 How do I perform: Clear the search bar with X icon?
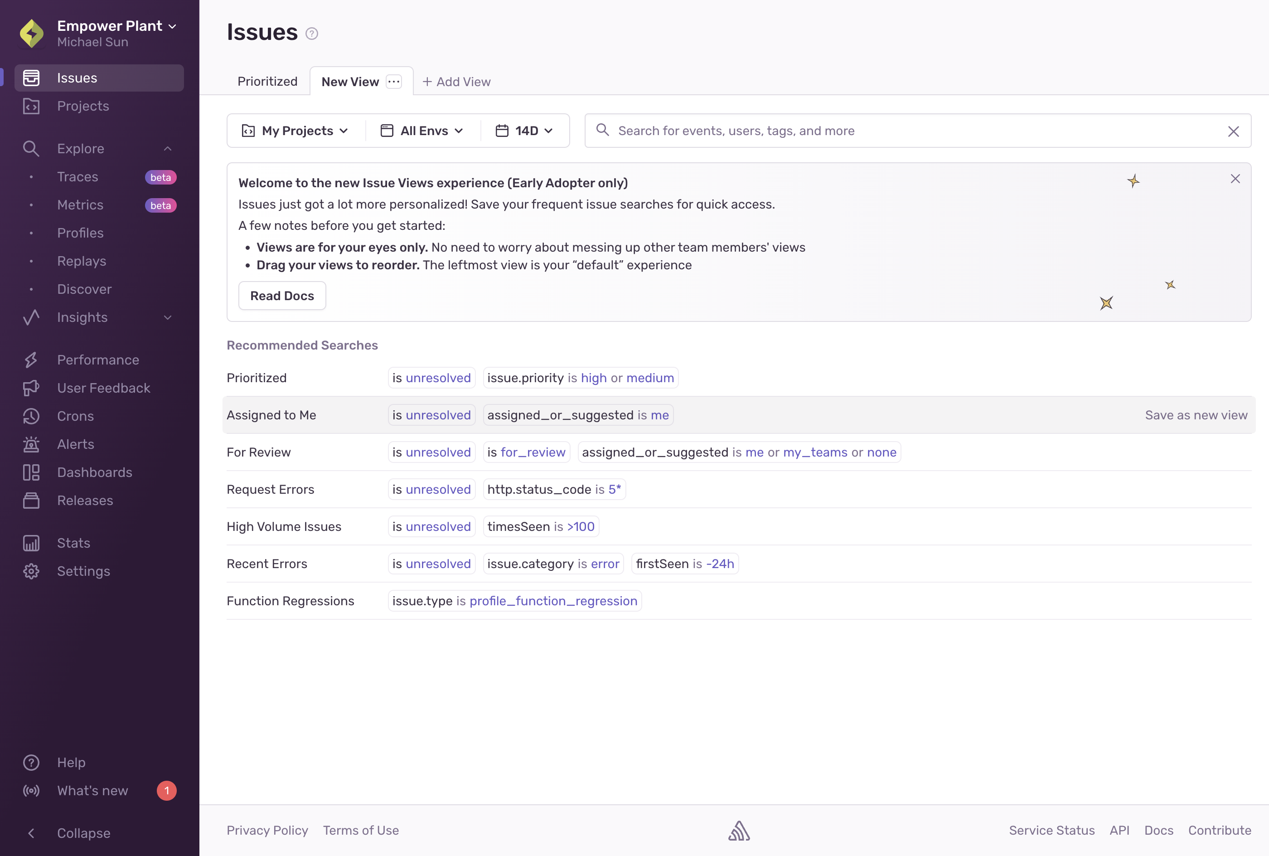[1233, 131]
